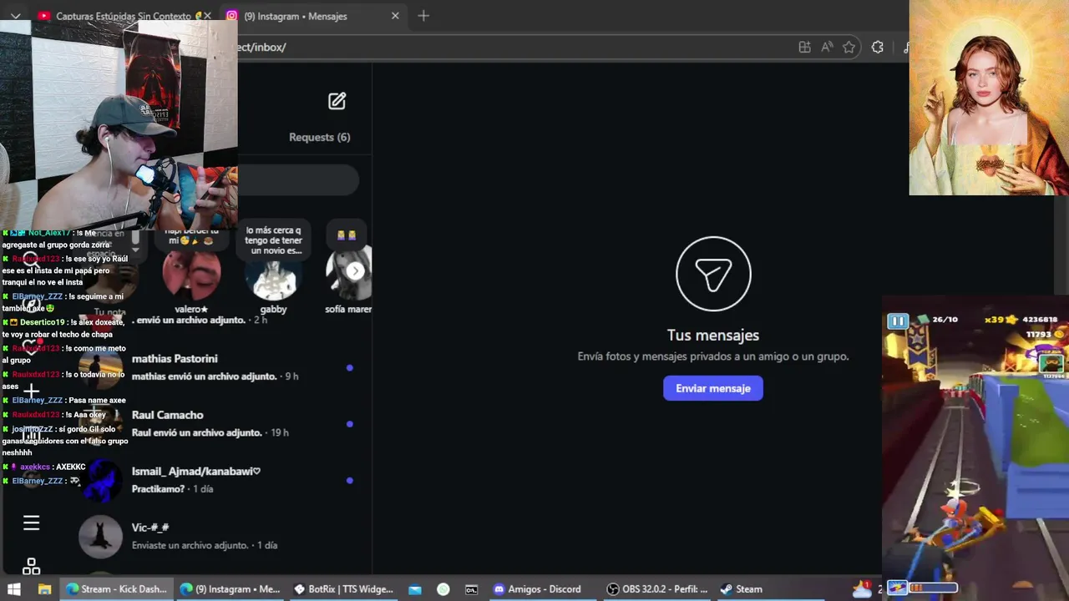The image size is (1069, 601).
Task: Click the messages search field
Action: coord(298,180)
